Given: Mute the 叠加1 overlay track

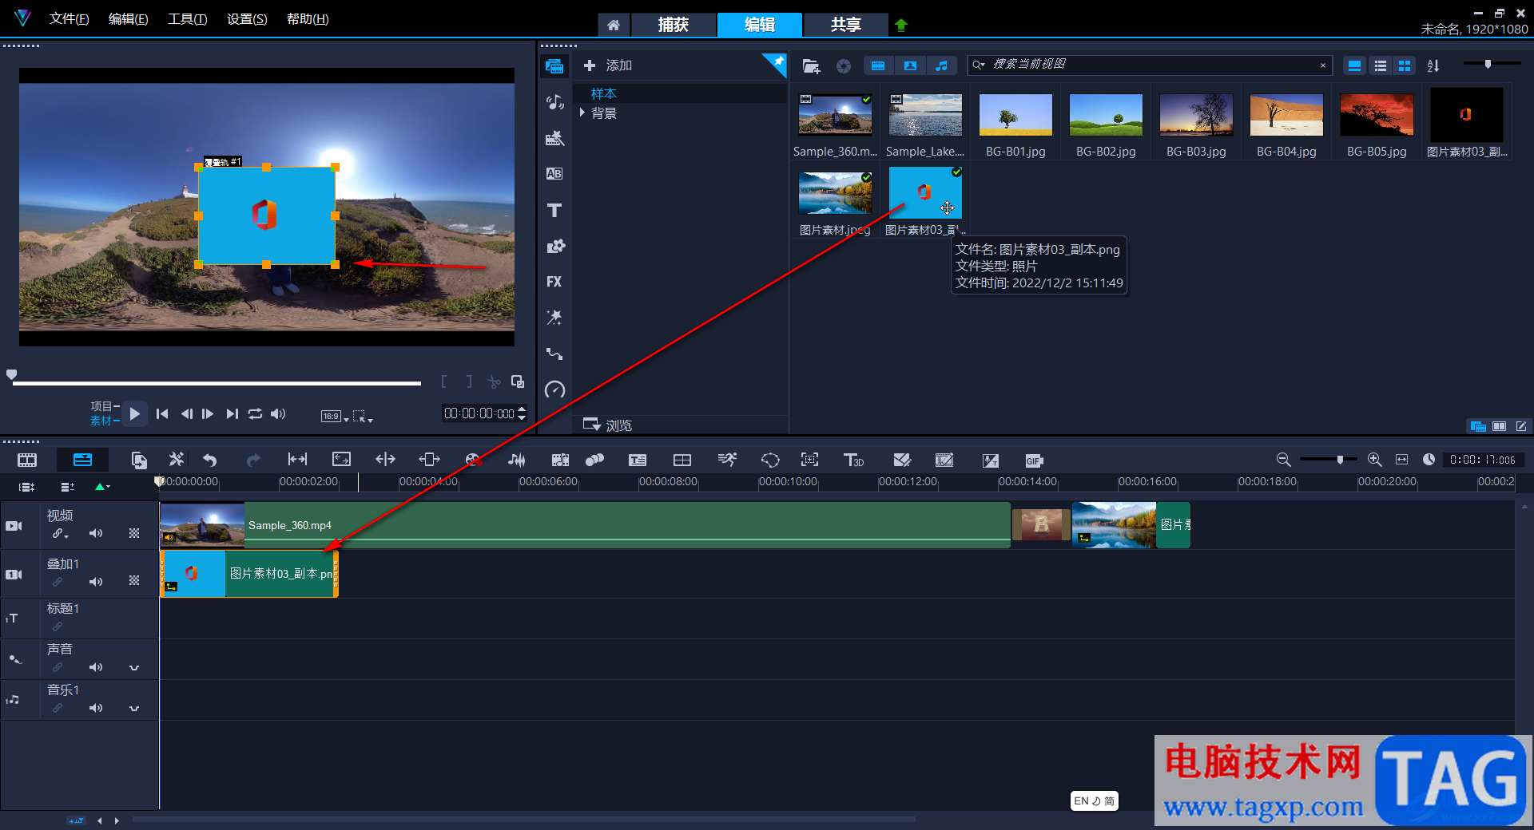Looking at the screenshot, I should 96,582.
